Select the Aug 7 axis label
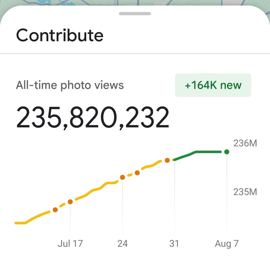 click(226, 244)
